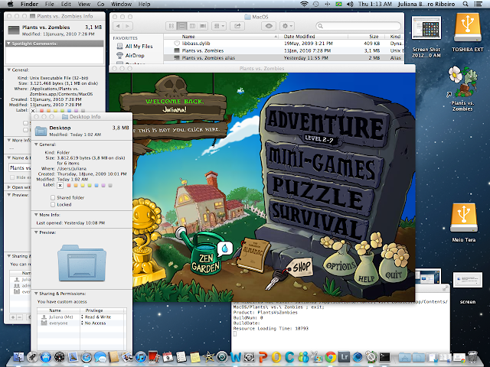Open Google Chrome from the Dock
This screenshot has width=490, height=367.
[330, 357]
